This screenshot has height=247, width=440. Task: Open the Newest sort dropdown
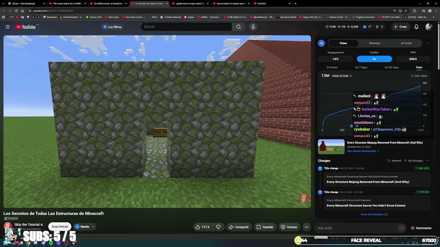coord(394,161)
